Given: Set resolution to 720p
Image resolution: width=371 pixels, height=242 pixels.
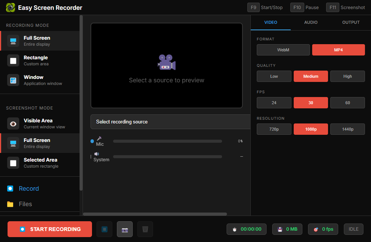Looking at the screenshot, I should point(274,129).
